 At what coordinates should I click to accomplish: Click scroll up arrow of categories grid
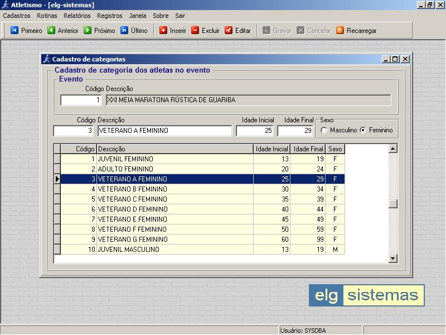click(393, 149)
